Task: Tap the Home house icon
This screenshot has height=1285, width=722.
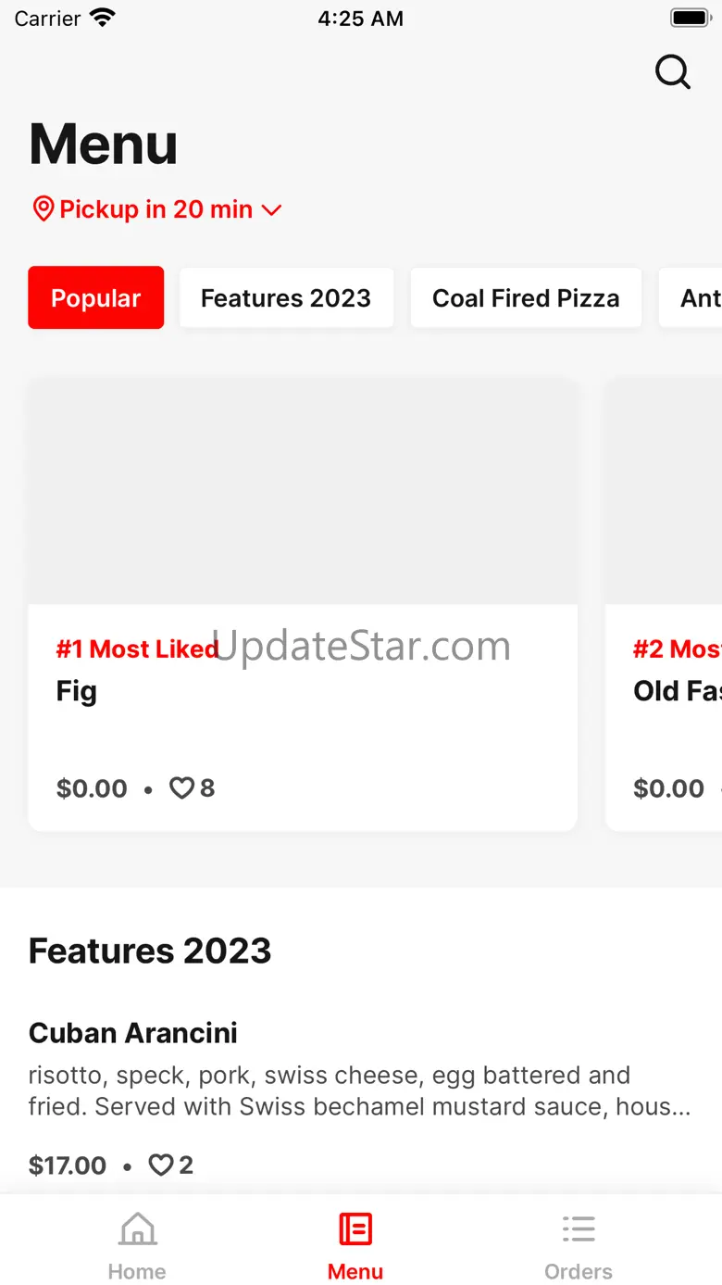Action: point(137,1229)
